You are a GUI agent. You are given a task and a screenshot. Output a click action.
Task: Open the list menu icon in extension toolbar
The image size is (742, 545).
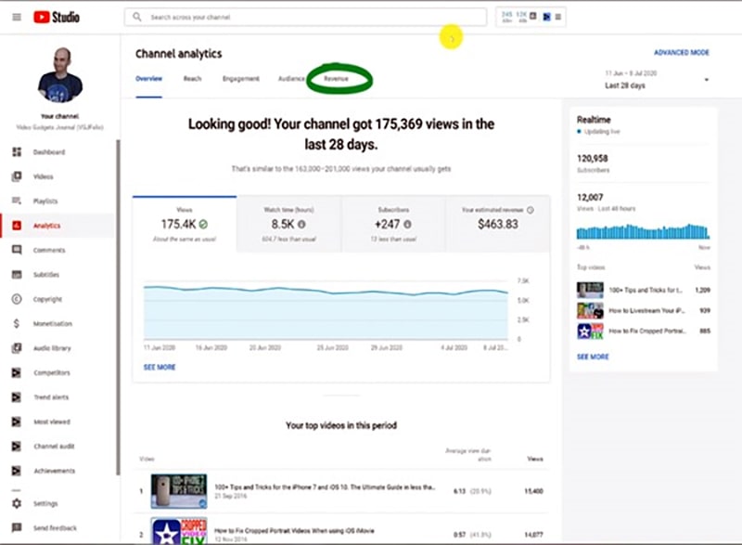[558, 17]
